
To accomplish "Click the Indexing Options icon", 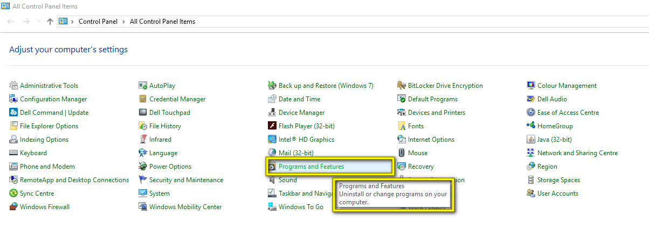I will pyautogui.click(x=13, y=139).
